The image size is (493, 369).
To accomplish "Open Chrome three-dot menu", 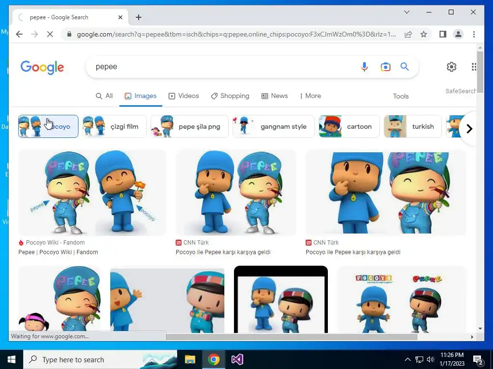I will (x=474, y=34).
